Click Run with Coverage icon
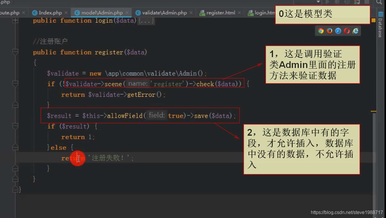This screenshot has height=218, width=386. coord(347,2)
